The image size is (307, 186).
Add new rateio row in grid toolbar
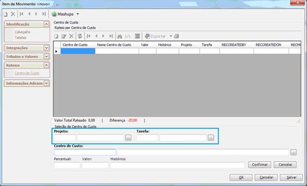pos(57,37)
